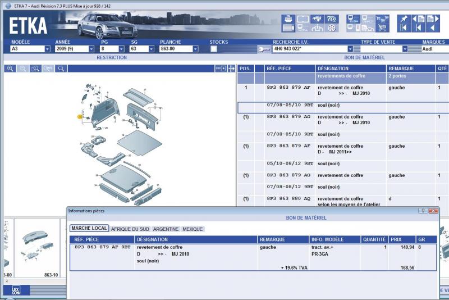Click the '8P3 863 879 AF 9BT' reference in dialog

[103, 247]
